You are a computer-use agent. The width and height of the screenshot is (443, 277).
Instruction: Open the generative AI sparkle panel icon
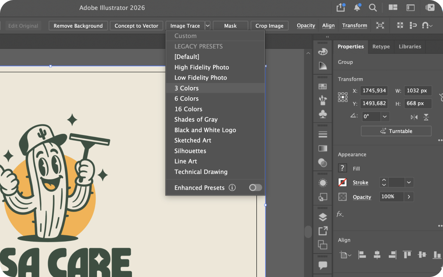pos(430,8)
